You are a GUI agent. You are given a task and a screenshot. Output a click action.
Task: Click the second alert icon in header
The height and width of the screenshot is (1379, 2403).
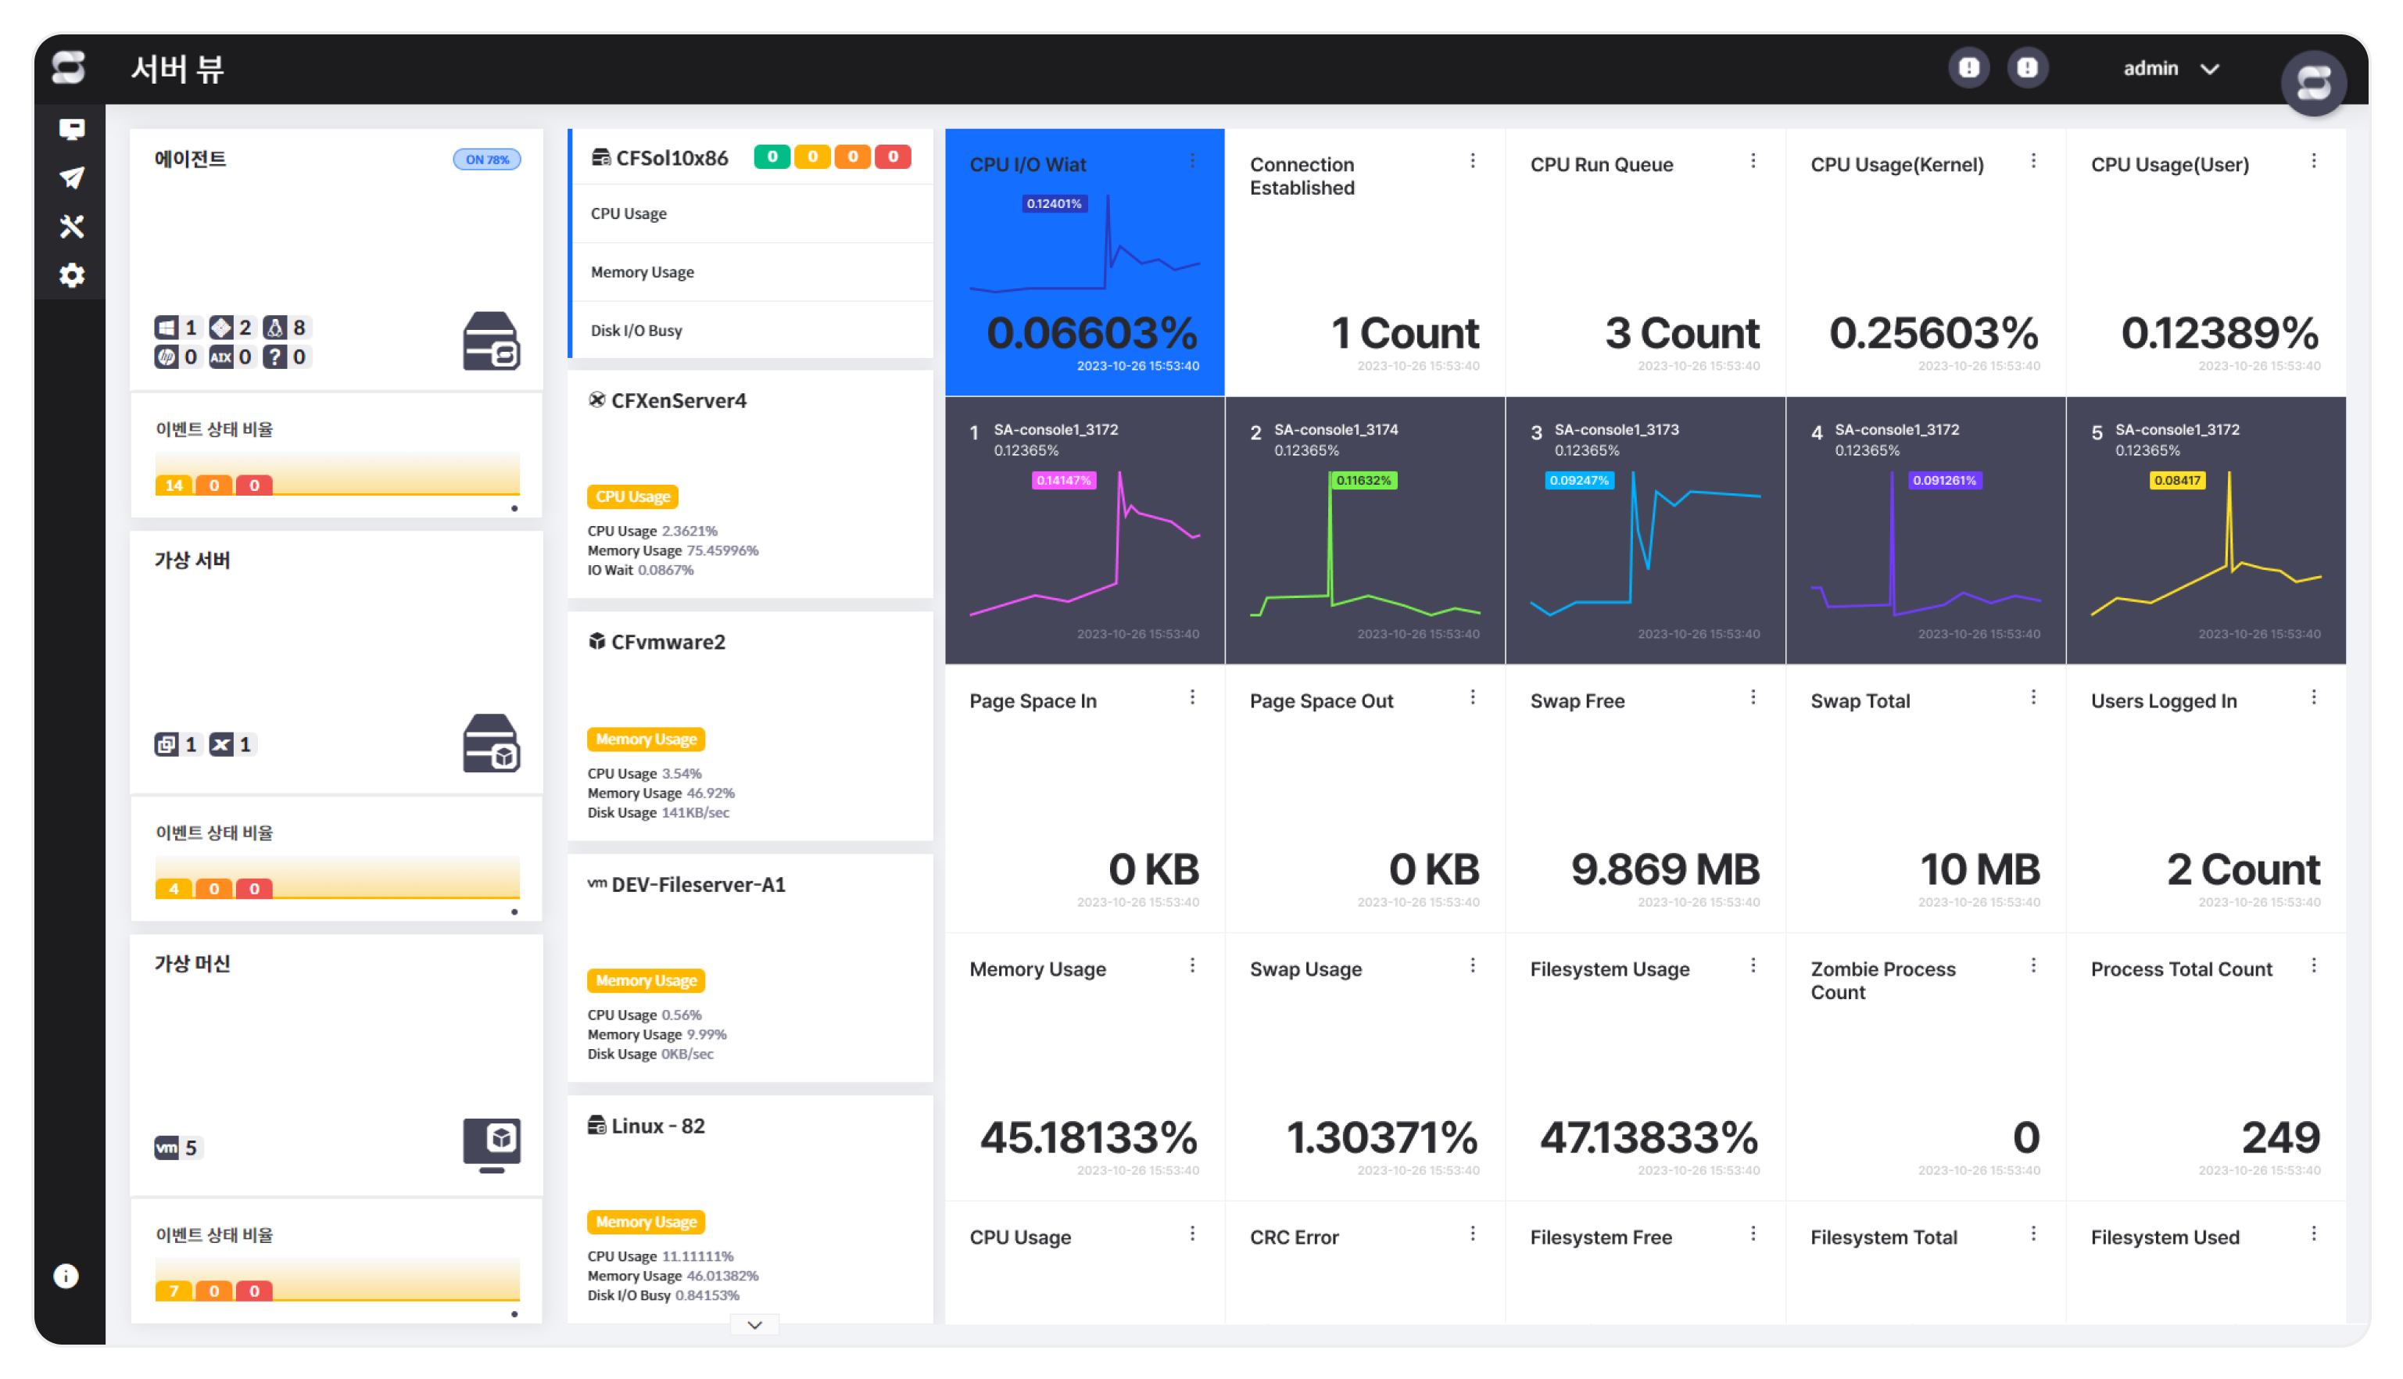(x=2026, y=68)
